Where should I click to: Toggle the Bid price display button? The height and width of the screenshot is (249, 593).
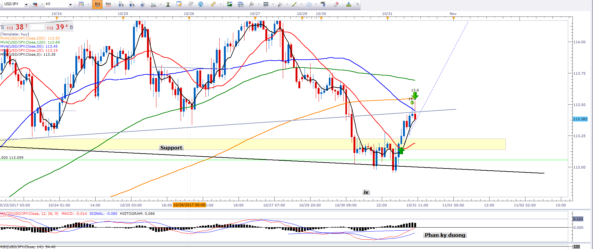pyautogui.click(x=97, y=4)
